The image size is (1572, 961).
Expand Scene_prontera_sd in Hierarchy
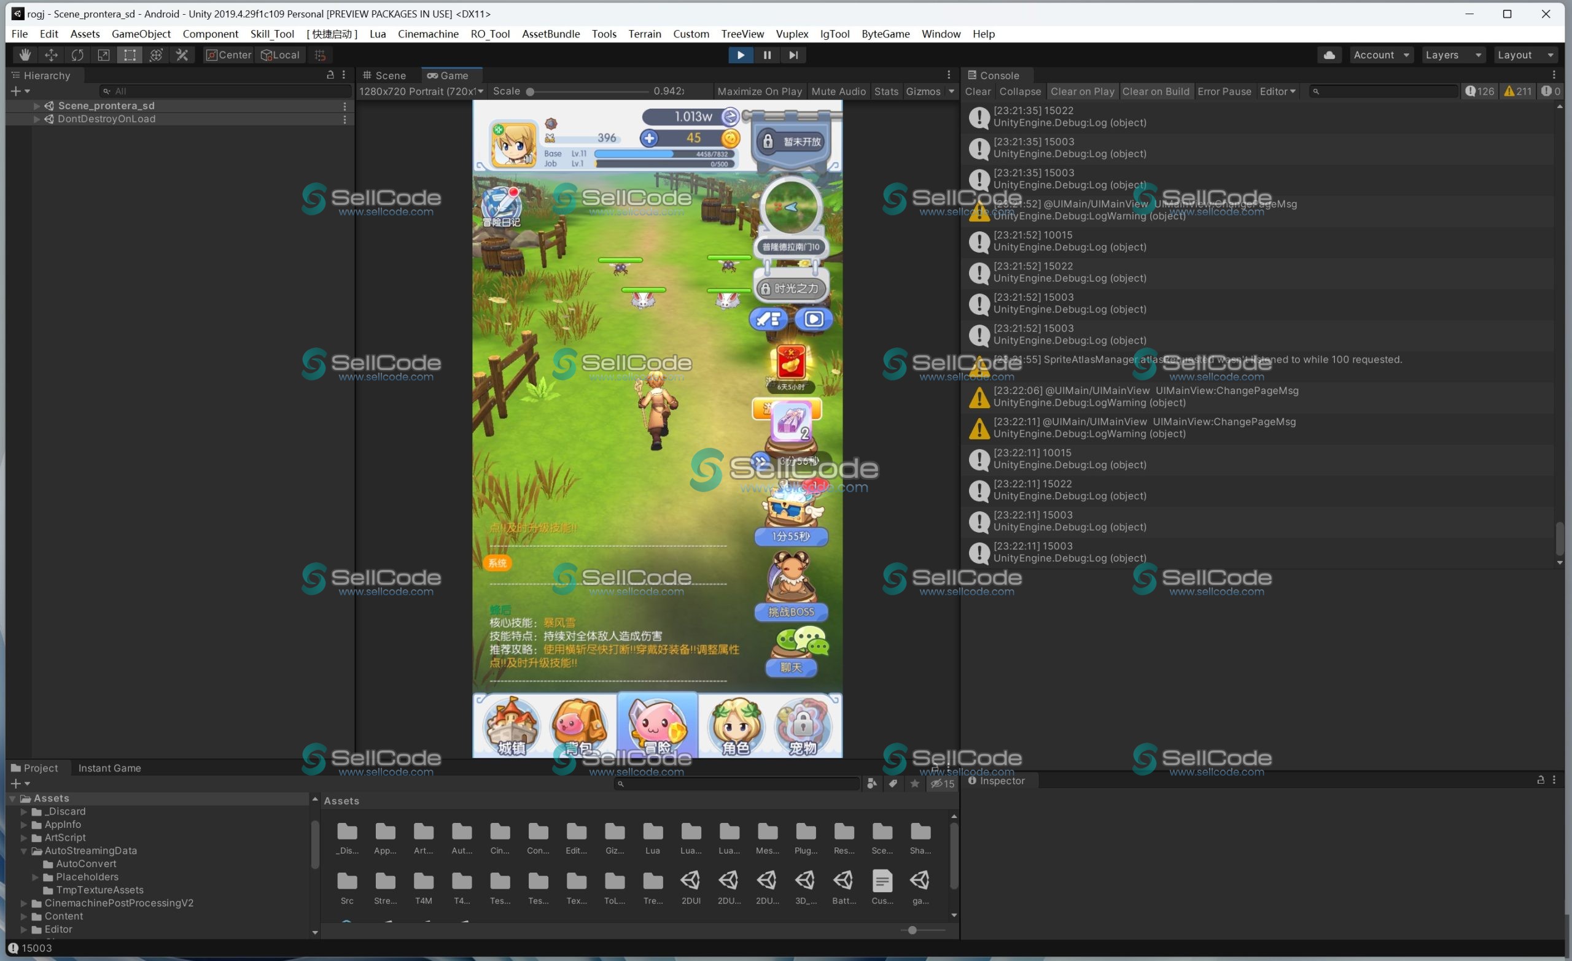pyautogui.click(x=37, y=106)
